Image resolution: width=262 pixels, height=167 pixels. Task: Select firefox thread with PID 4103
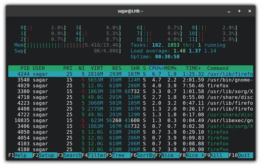click(131, 143)
